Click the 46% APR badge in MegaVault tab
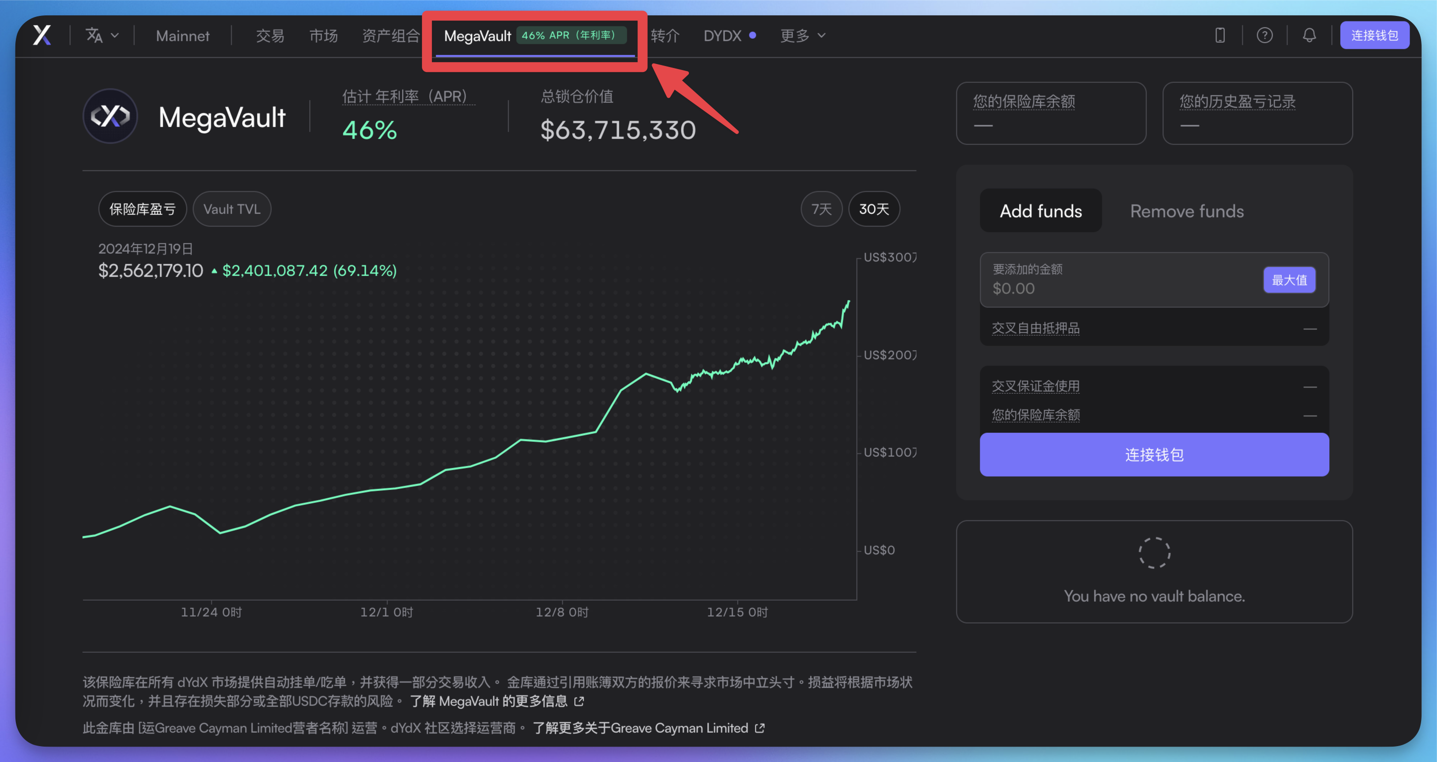Viewport: 1437px width, 762px height. tap(572, 35)
